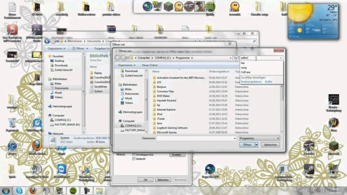Click the search magnifier in Explorer window
Viewport: 347px width, 195px height.
254,41
